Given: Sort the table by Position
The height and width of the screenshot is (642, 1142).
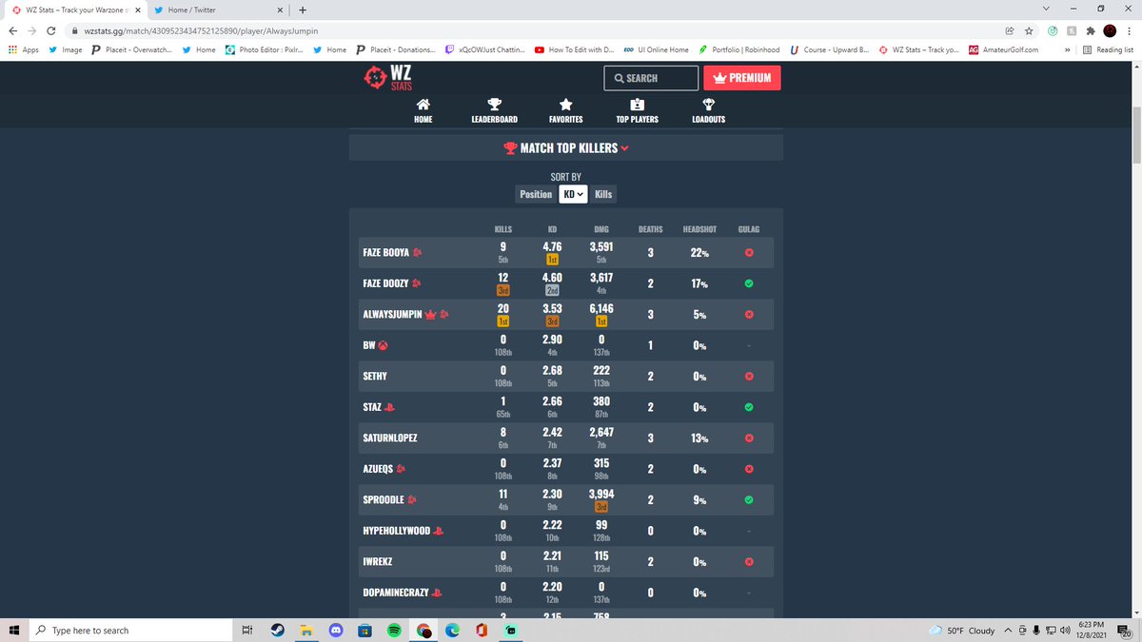Looking at the screenshot, I should pyautogui.click(x=536, y=194).
